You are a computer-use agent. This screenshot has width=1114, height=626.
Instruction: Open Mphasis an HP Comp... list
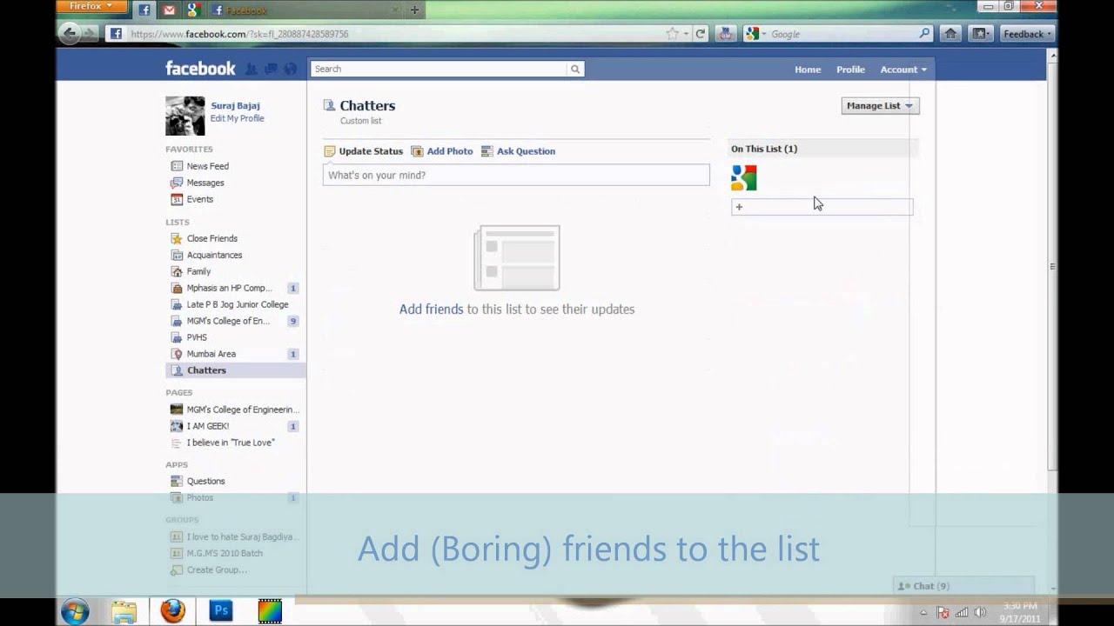coord(229,288)
